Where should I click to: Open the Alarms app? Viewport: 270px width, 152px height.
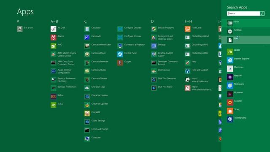click(57, 38)
